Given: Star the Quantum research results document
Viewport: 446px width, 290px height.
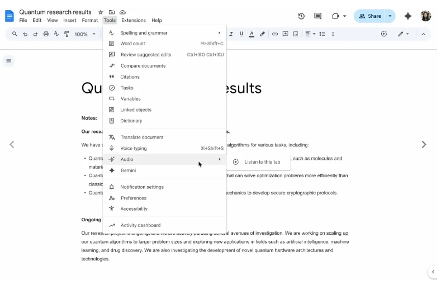Looking at the screenshot, I should tap(101, 12).
